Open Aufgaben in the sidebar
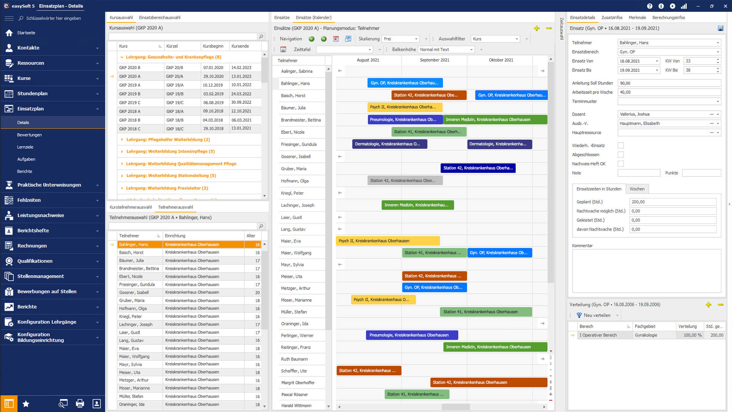Viewport: 732px width, 412px height. pyautogui.click(x=26, y=159)
